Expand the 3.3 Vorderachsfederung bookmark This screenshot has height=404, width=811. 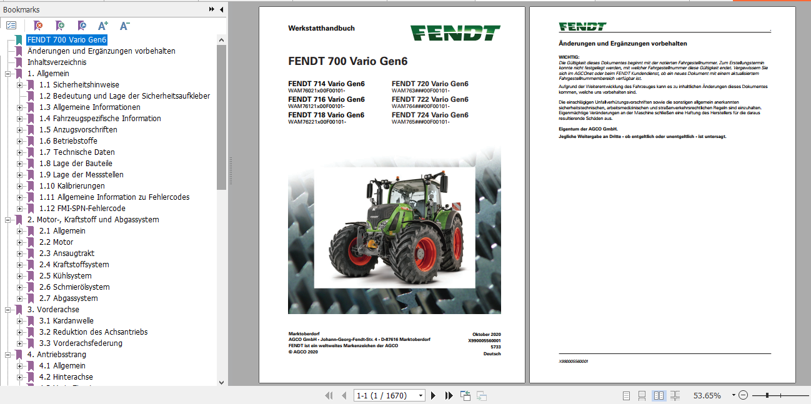pos(20,343)
